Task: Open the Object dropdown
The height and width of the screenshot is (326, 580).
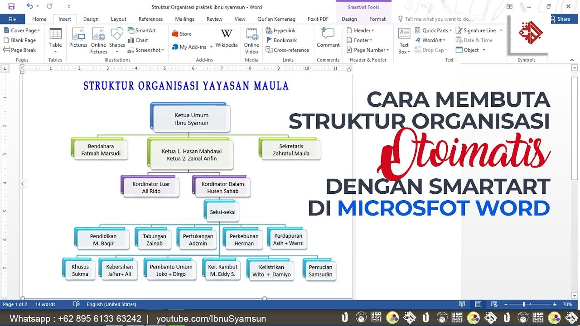Action: click(x=471, y=50)
